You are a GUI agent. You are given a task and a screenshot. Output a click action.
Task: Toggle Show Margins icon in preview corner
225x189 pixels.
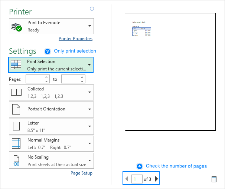click(x=214, y=179)
